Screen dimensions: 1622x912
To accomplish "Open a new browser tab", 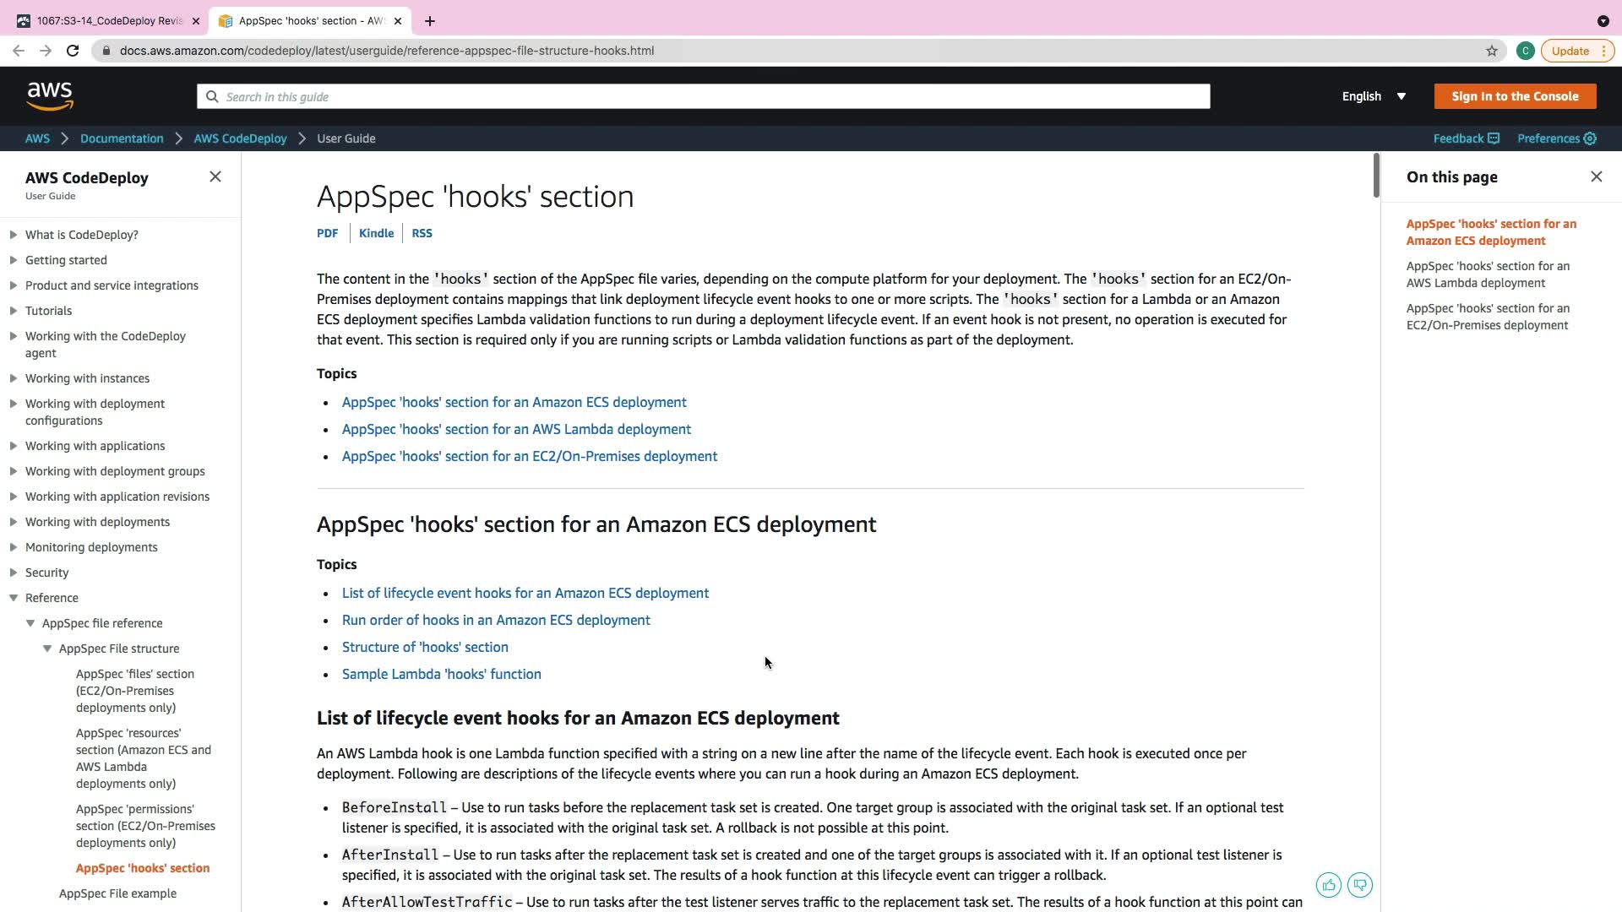I will pyautogui.click(x=430, y=21).
